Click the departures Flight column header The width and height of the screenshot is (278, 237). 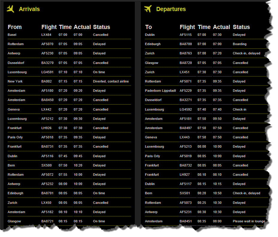(187, 27)
